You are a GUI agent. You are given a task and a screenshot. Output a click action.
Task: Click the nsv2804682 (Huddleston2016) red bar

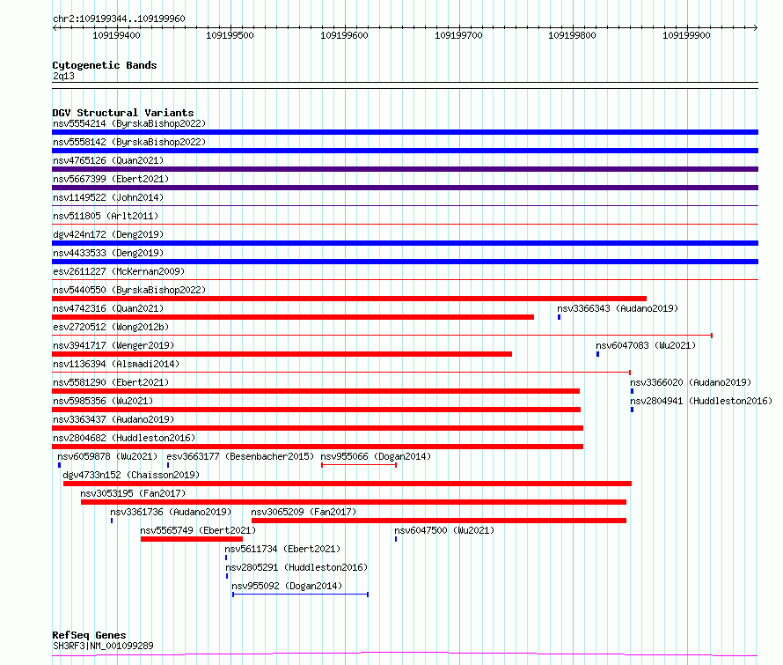click(318, 447)
